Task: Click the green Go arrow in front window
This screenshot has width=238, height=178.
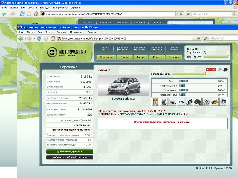Action: point(199,39)
